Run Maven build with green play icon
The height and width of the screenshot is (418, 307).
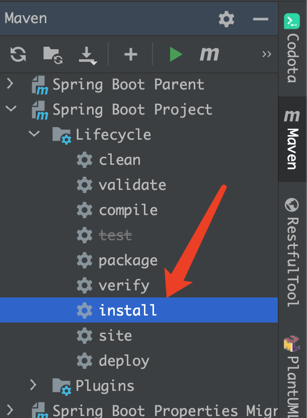176,54
